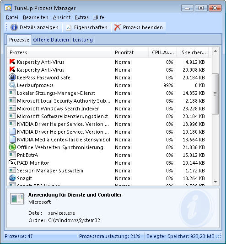This screenshot has width=226, height=244.
Task: Open the Extras menu
Action: point(82,17)
